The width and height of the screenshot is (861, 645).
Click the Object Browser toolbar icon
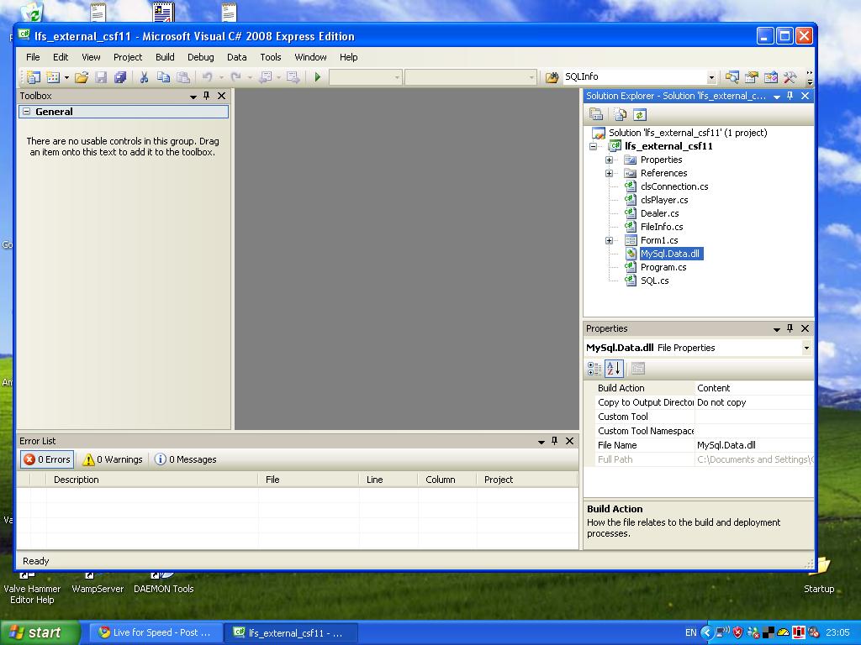pyautogui.click(x=770, y=77)
